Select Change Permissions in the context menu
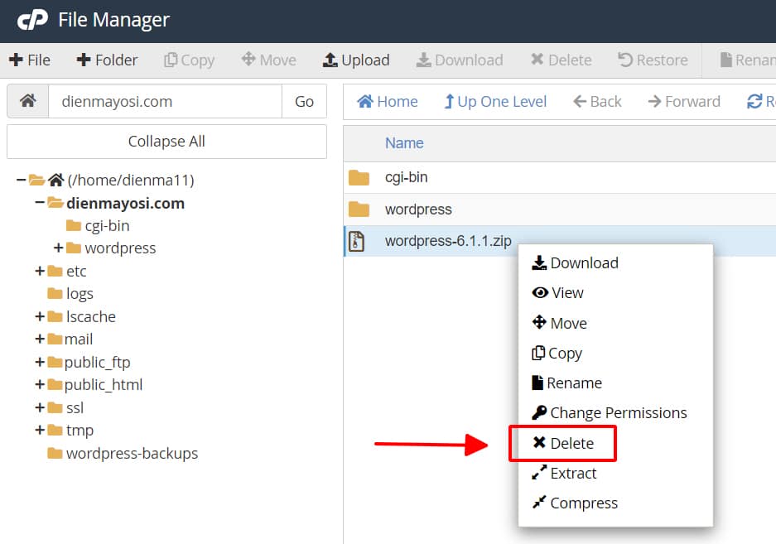The height and width of the screenshot is (544, 776). (610, 412)
